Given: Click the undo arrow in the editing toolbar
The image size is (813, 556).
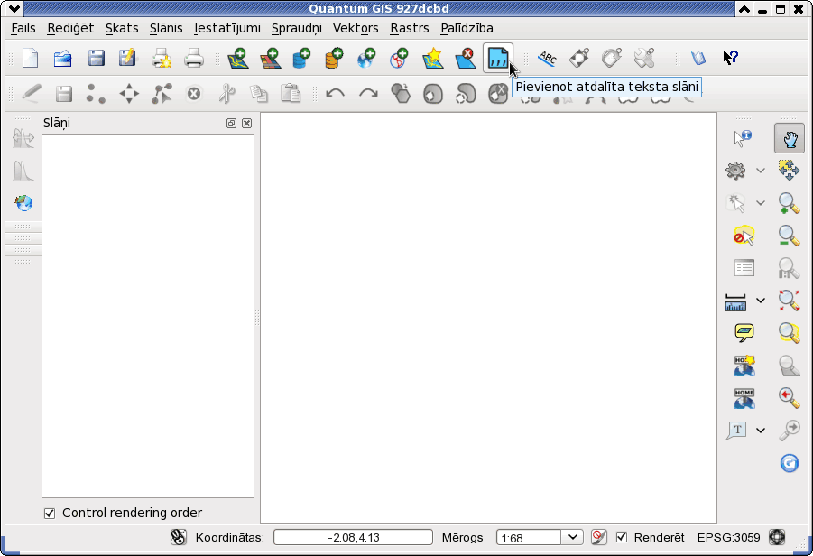Looking at the screenshot, I should [335, 94].
